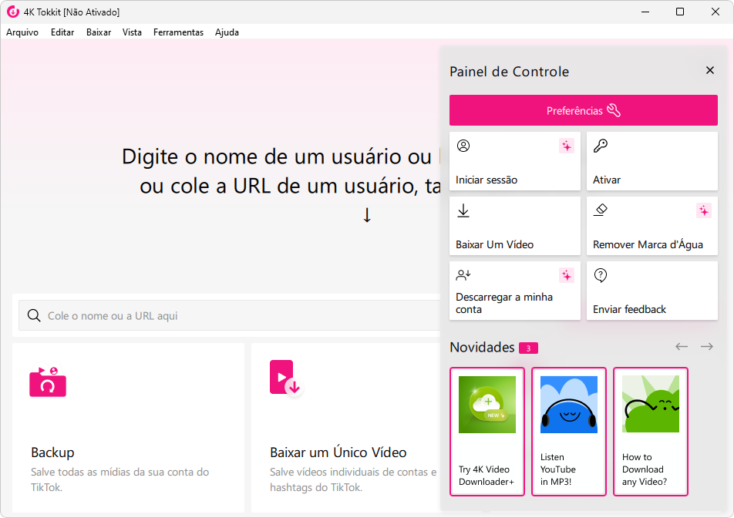The height and width of the screenshot is (518, 734).
Task: Open the Try 4K Video Downloader+ card
Action: pos(487,432)
